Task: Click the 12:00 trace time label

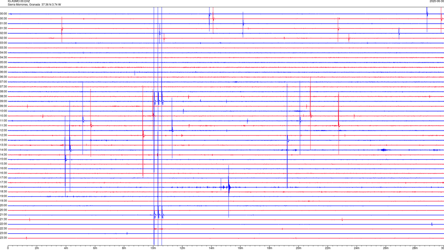Action: point(3,131)
